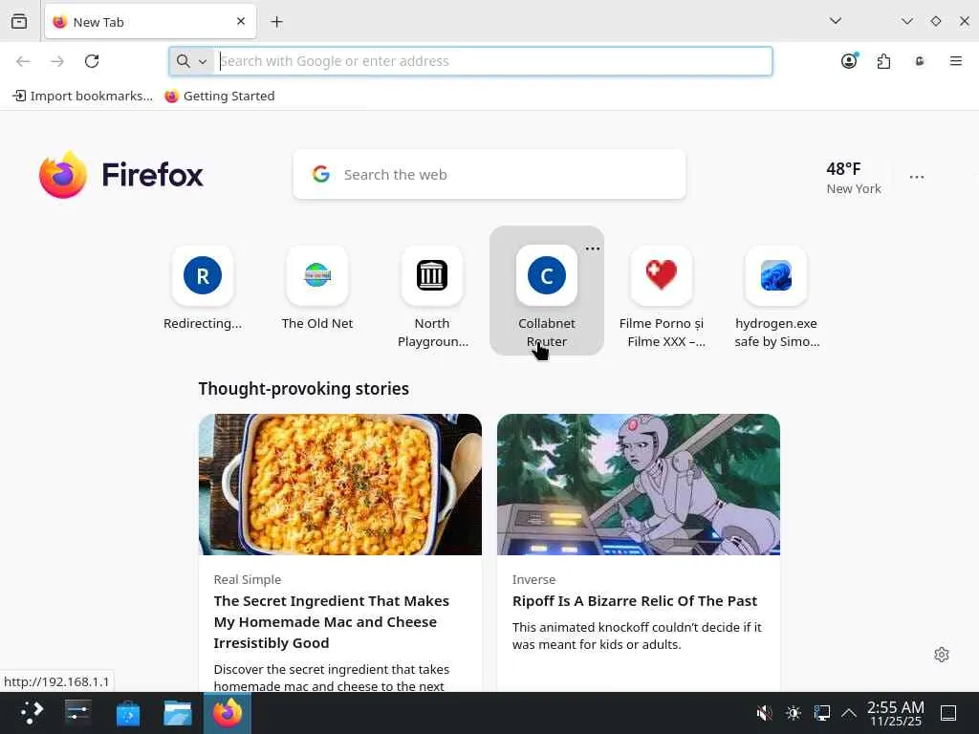Click the Real Simple source label

(248, 579)
